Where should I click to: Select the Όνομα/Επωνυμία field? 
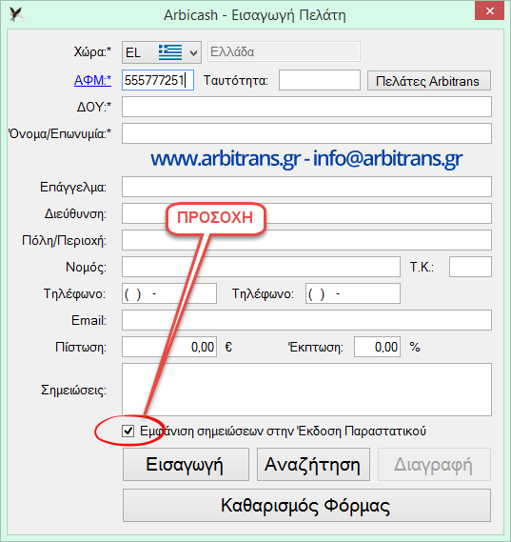coord(306,133)
